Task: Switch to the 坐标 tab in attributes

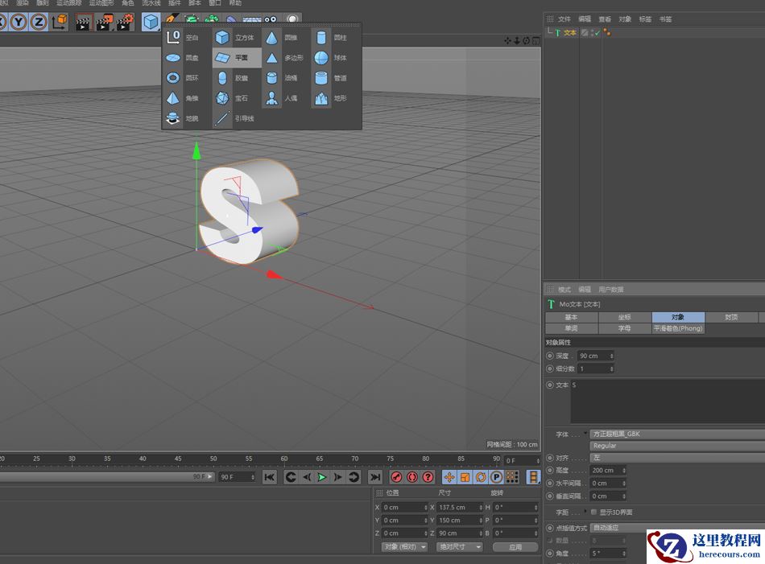Action: (x=625, y=317)
